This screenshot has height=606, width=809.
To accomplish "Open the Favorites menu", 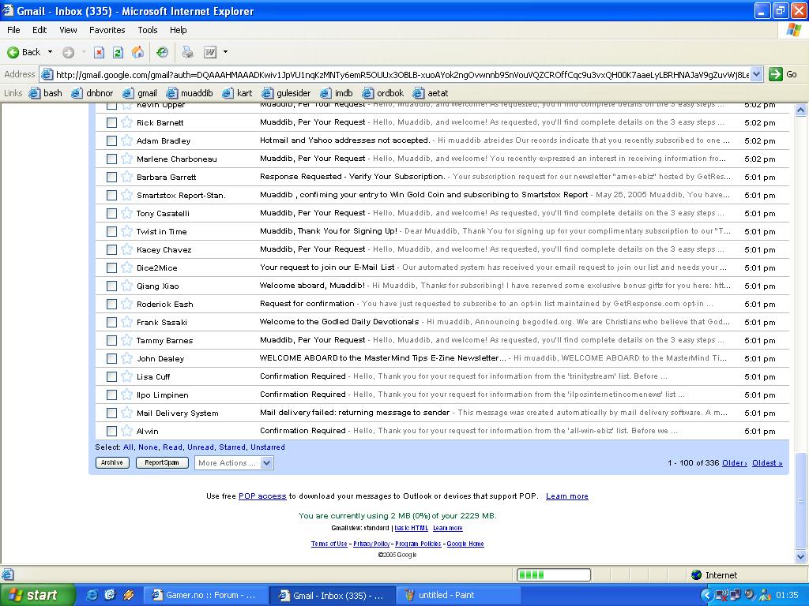I will tap(107, 30).
